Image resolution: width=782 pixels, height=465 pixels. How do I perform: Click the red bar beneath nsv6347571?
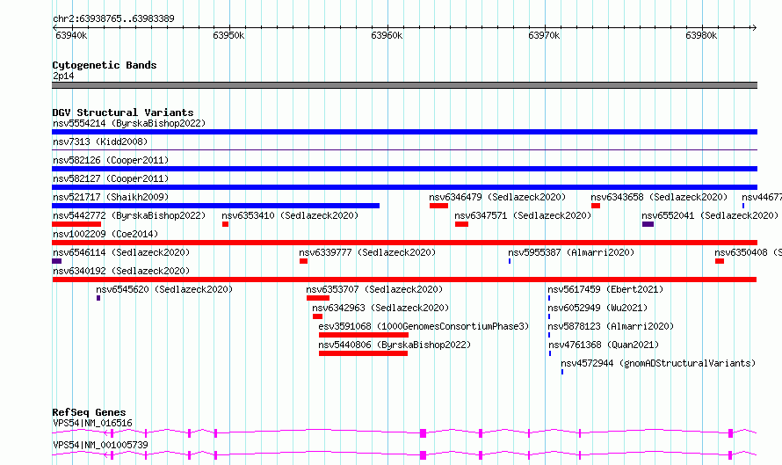pos(462,224)
